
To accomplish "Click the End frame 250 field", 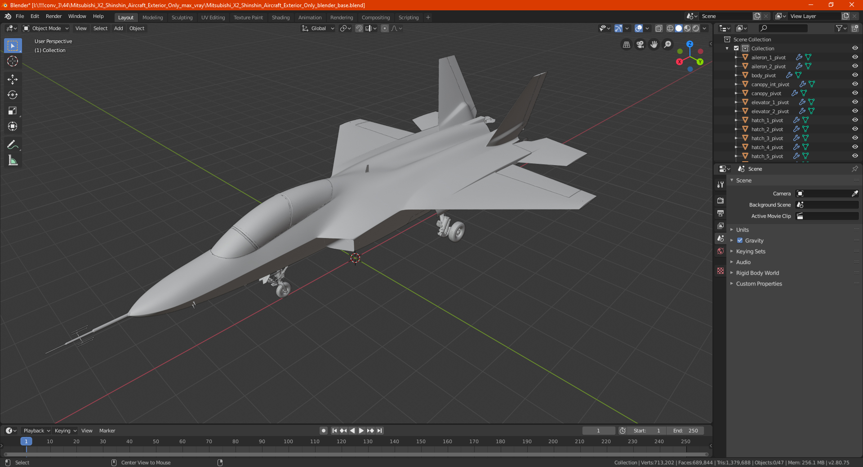I will [685, 431].
